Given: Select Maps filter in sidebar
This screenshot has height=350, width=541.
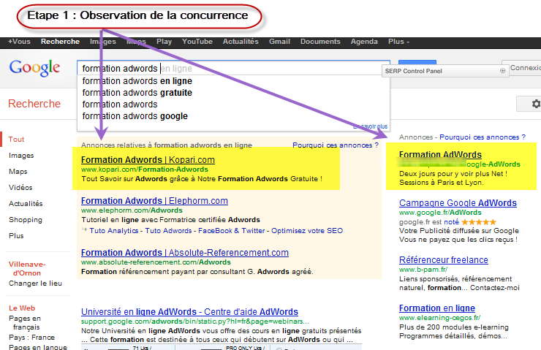Looking at the screenshot, I should coord(18,172).
